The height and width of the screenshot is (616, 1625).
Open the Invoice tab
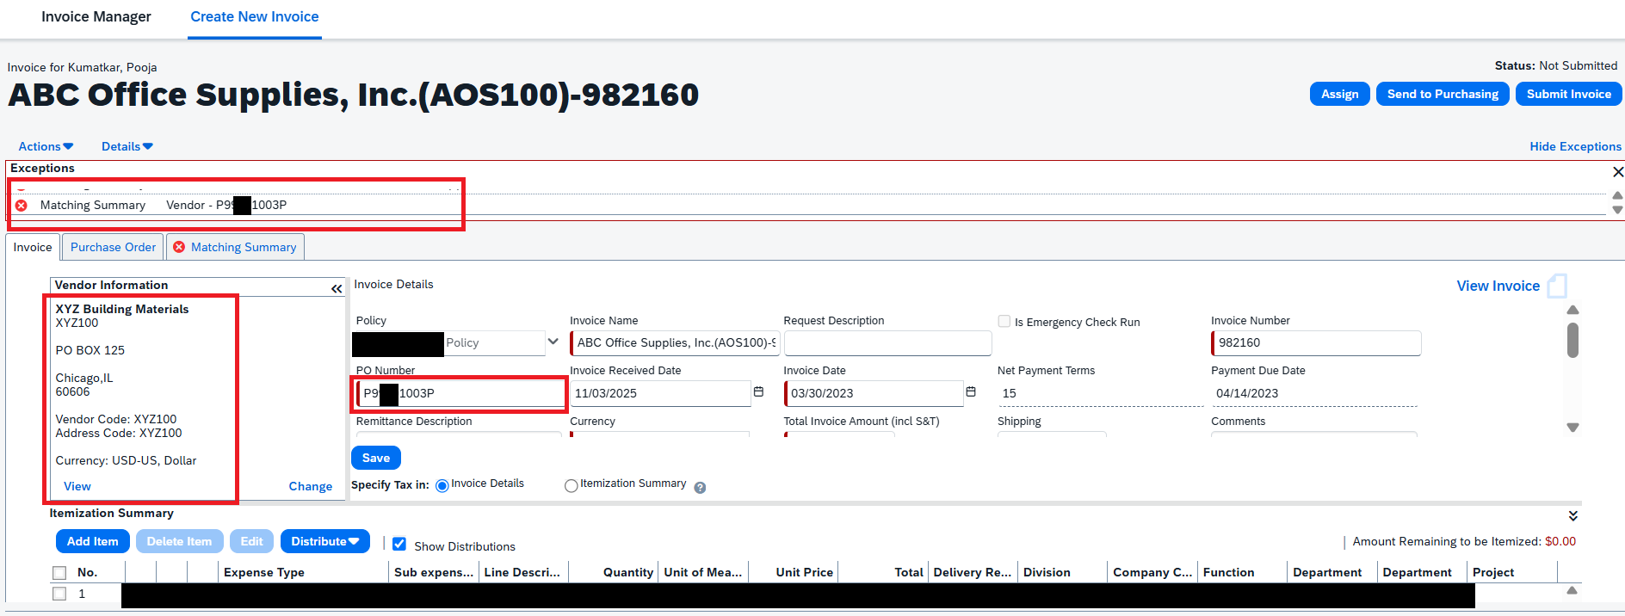(33, 247)
